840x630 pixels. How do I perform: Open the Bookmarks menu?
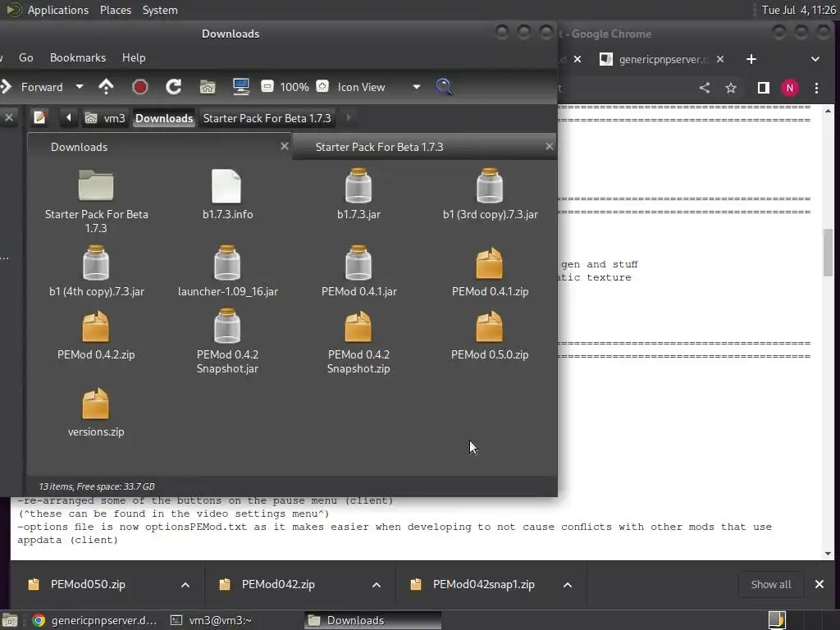(x=78, y=58)
